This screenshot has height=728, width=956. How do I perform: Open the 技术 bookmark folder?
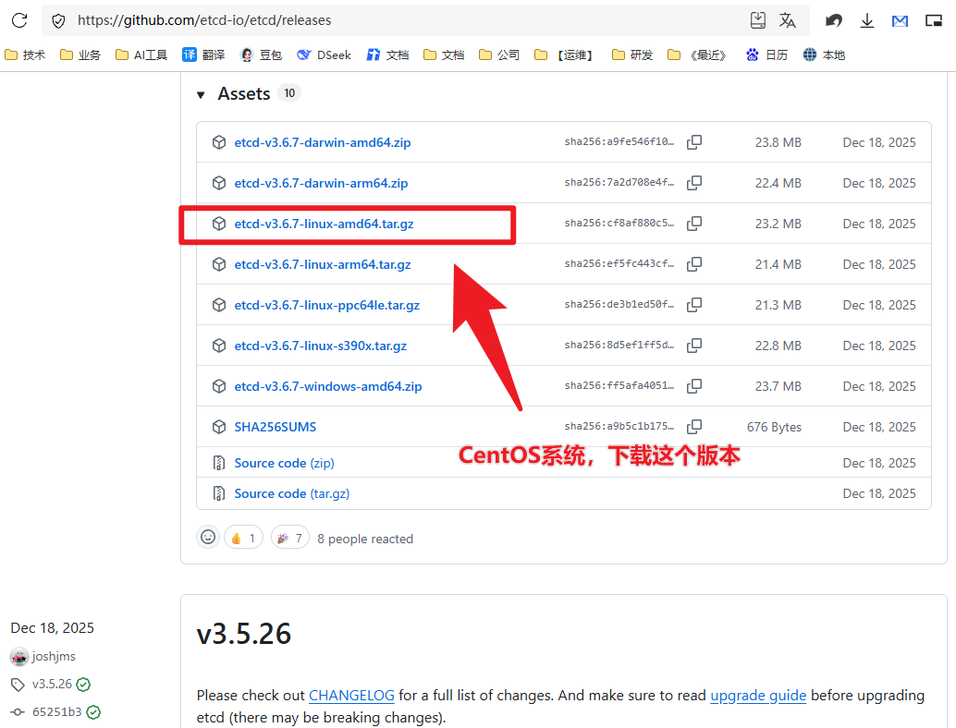tap(25, 55)
